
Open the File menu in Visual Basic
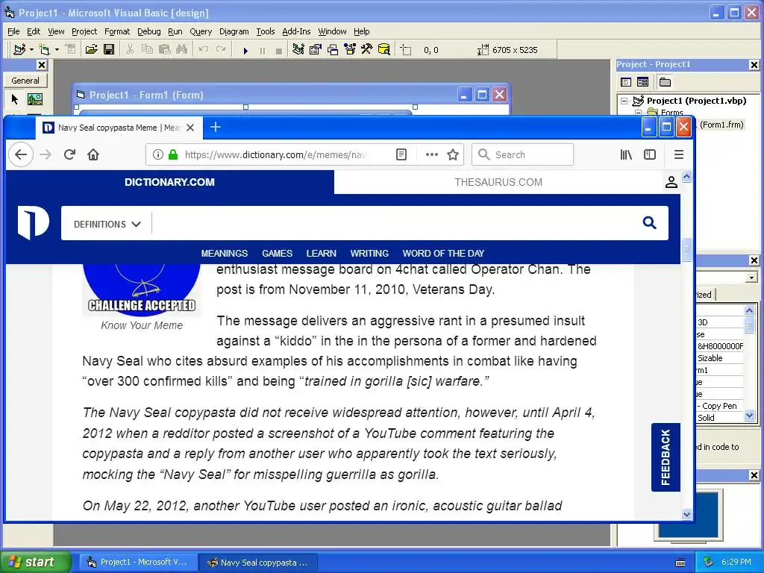13,31
